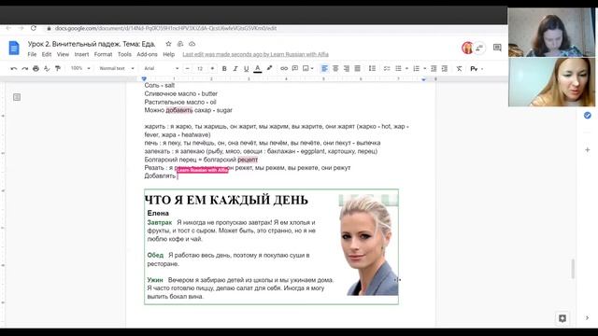Open the Add-ons menu
The image size is (598, 336).
[x=147, y=54]
